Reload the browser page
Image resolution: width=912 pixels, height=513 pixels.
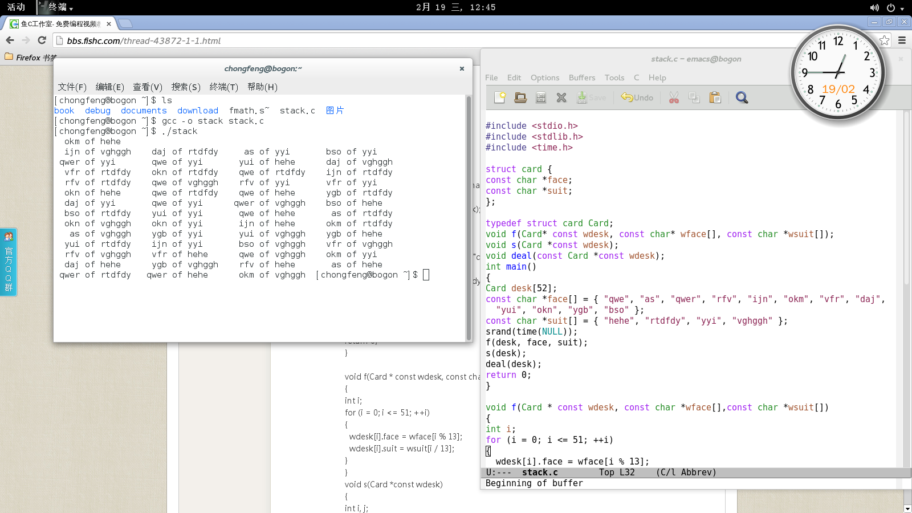coord(42,40)
